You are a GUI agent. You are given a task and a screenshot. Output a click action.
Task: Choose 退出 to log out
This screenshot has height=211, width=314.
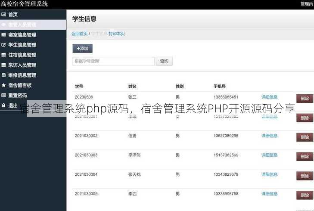tap(13, 105)
